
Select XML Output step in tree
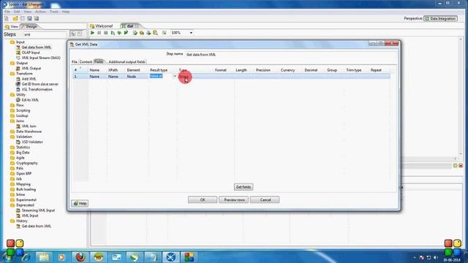pyautogui.click(x=31, y=68)
